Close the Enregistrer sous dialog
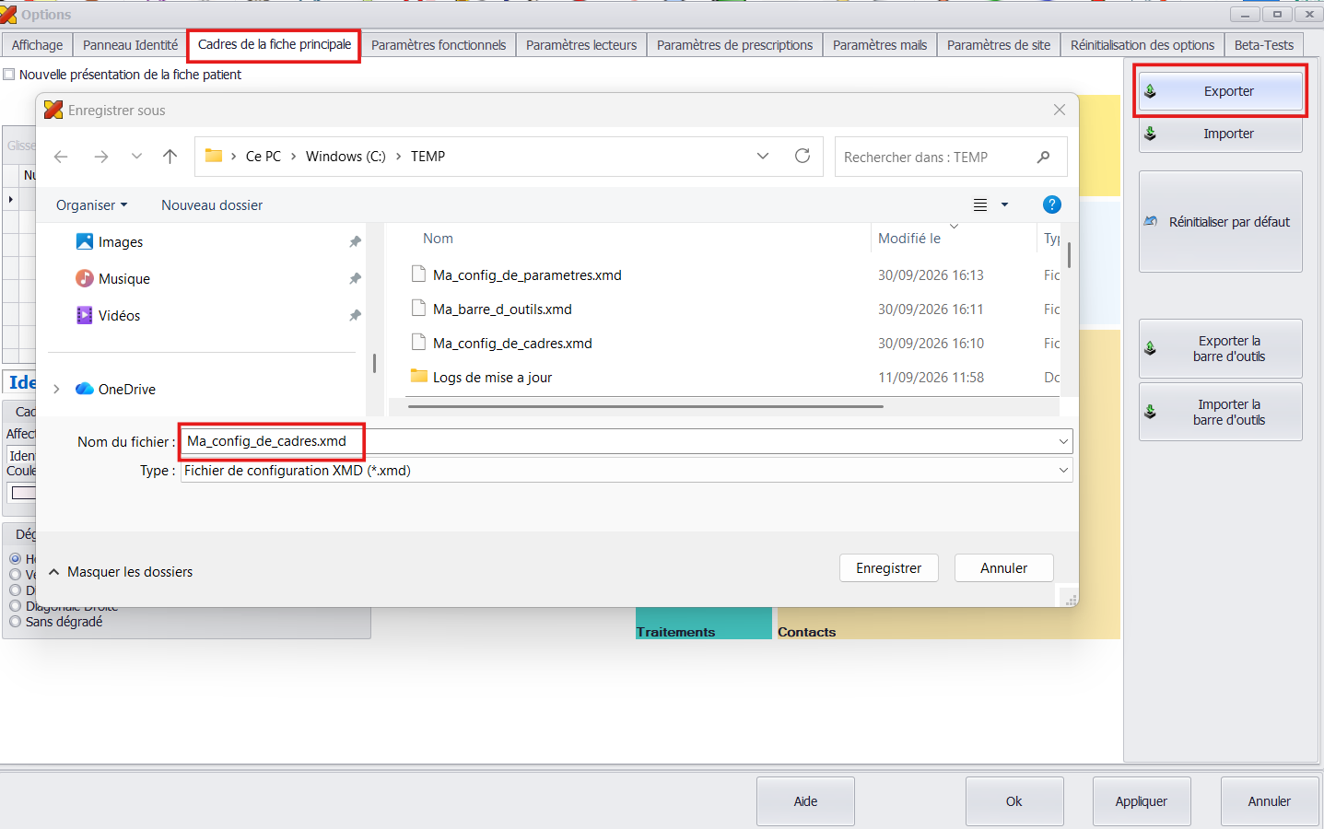The image size is (1324, 829). [1060, 110]
